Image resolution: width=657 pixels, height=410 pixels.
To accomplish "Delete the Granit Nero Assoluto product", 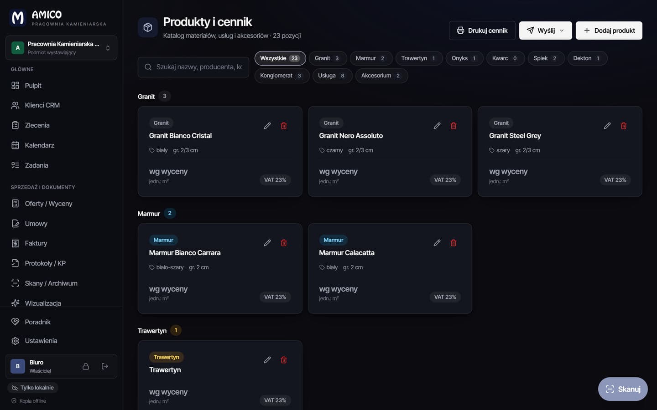I will coord(454,126).
